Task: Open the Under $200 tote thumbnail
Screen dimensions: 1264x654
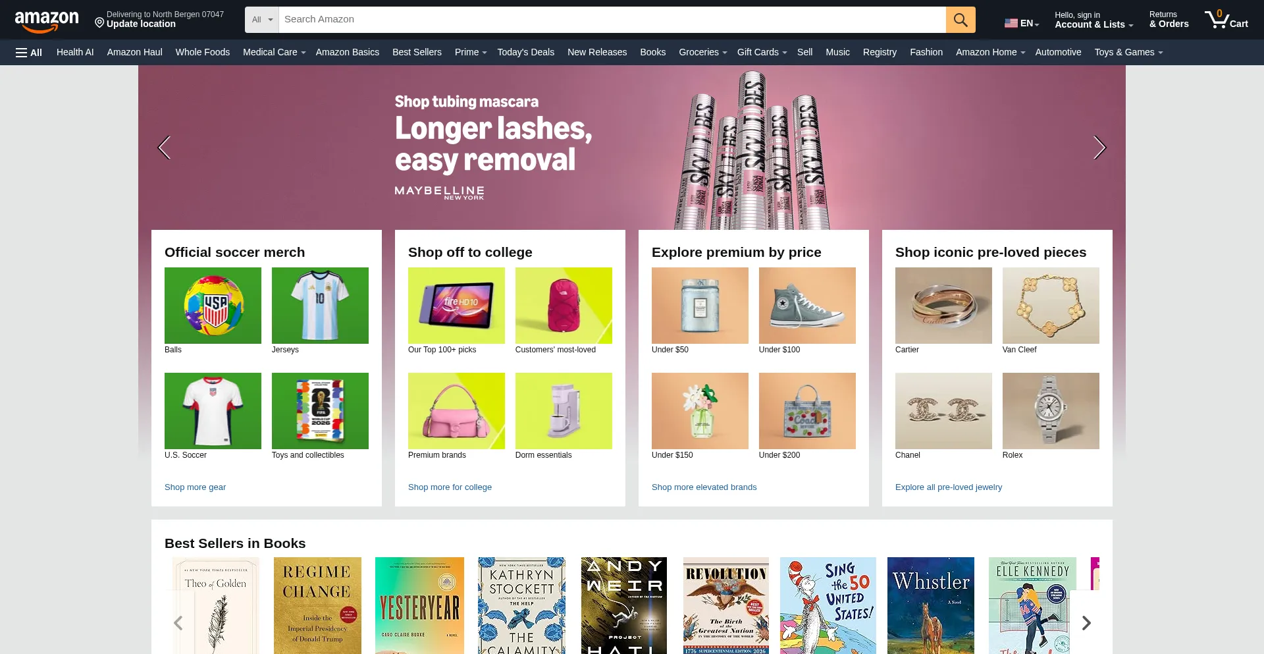Action: coord(807,411)
